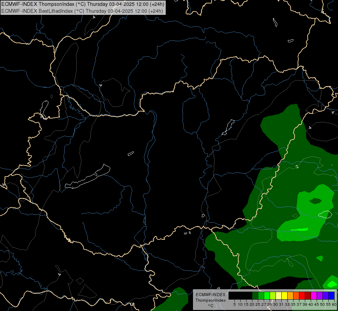Click the legend tick value 15
Screen dimensions: 338x311
pos(247,304)
